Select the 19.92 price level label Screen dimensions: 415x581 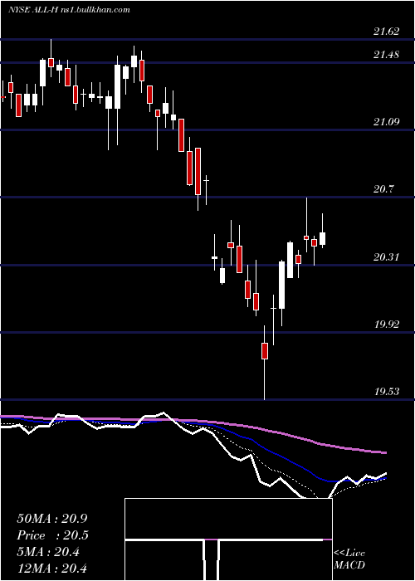[387, 325]
